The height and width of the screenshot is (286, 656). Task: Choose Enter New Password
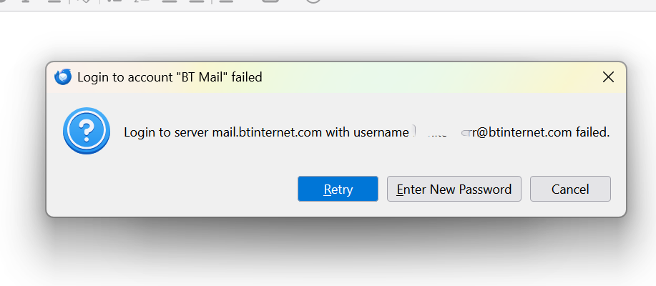click(454, 189)
